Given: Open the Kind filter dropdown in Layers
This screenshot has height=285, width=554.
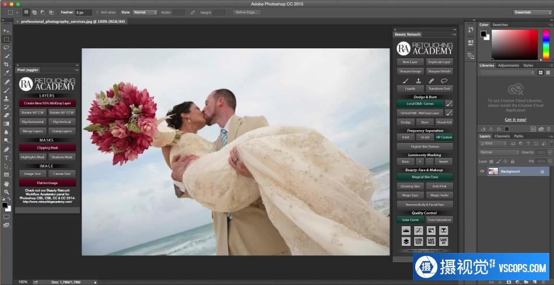Looking at the screenshot, I should click(493, 143).
